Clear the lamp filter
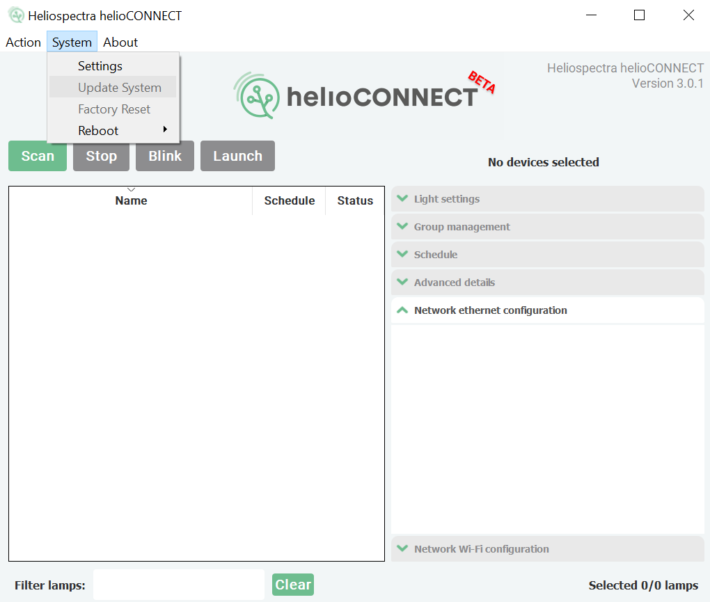The image size is (710, 602). point(293,585)
